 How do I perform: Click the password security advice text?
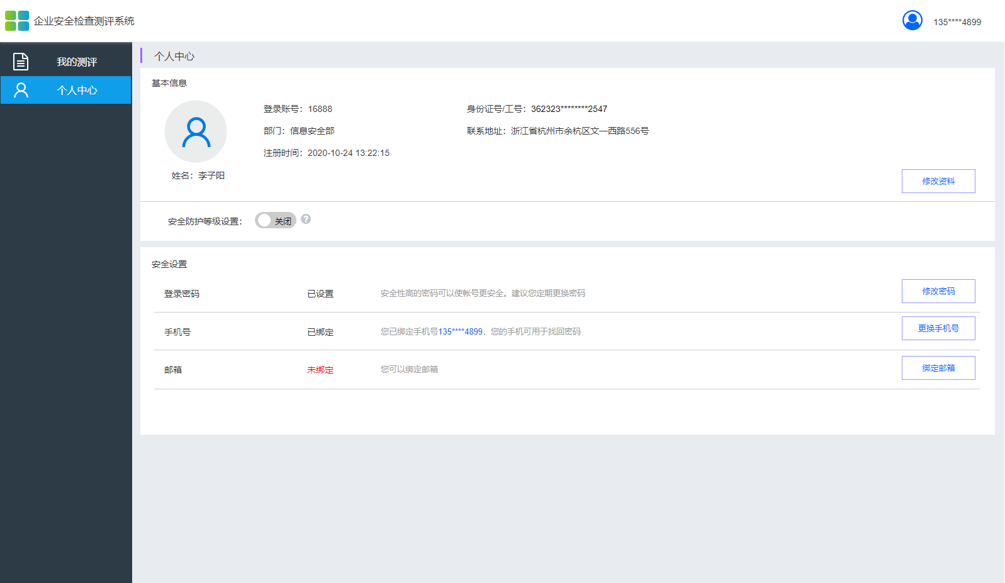pos(483,293)
